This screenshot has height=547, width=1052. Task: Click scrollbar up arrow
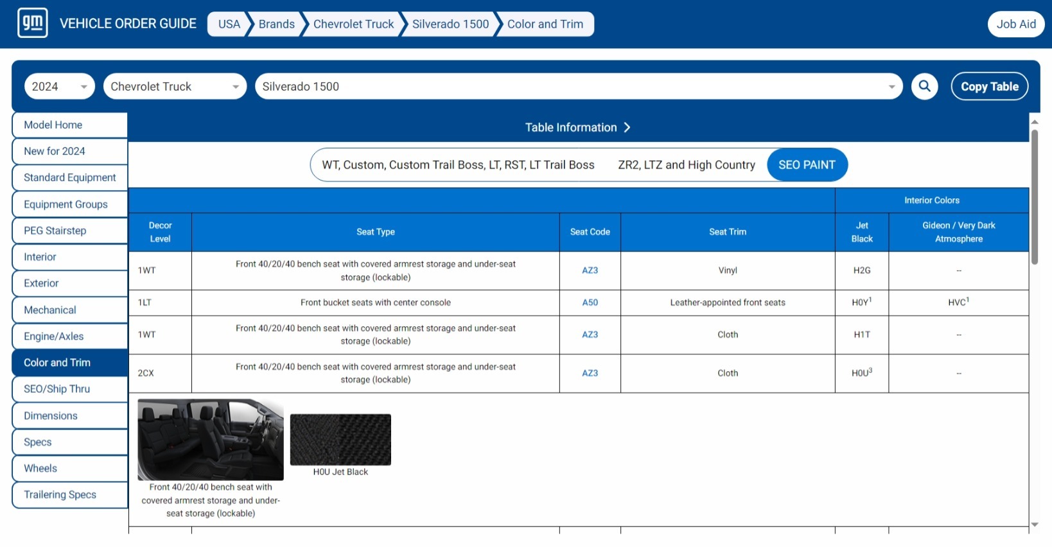(1035, 121)
